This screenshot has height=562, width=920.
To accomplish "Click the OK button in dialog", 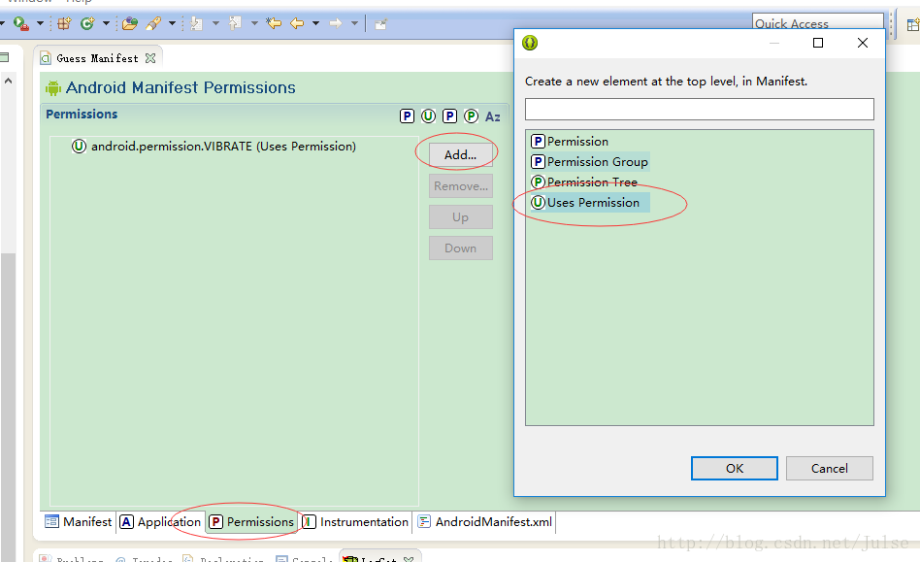I will (x=735, y=468).
